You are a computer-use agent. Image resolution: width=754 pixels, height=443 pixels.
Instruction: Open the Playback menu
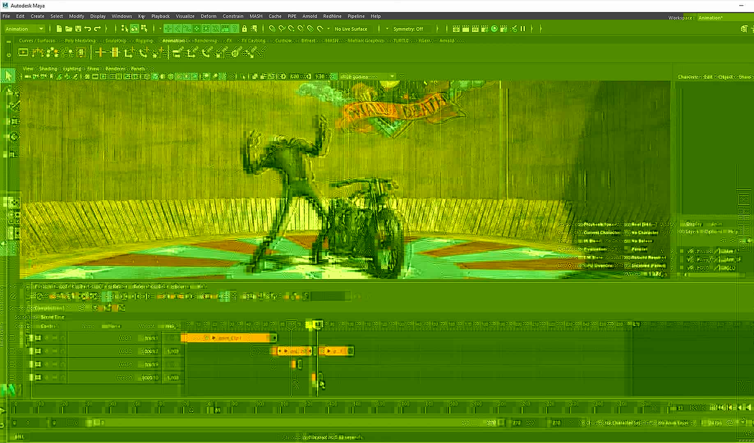point(161,16)
